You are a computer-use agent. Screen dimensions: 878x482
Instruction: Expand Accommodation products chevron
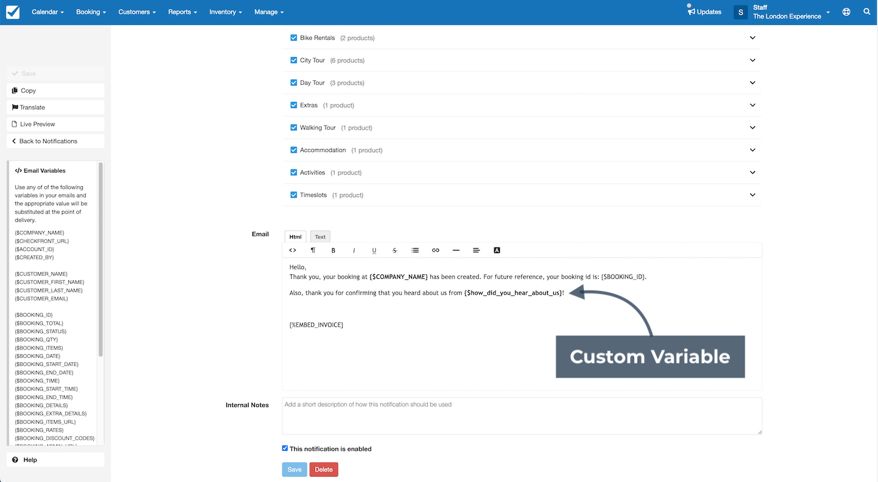coord(753,150)
